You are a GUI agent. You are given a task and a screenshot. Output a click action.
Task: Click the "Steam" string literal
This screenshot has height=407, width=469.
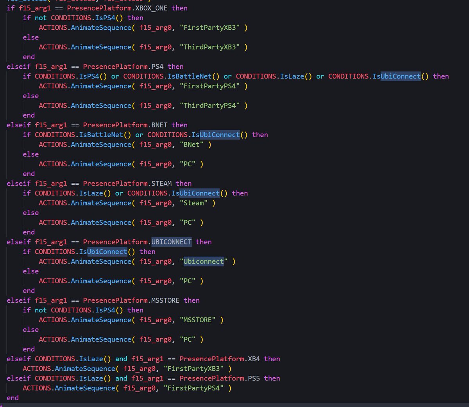(x=194, y=203)
